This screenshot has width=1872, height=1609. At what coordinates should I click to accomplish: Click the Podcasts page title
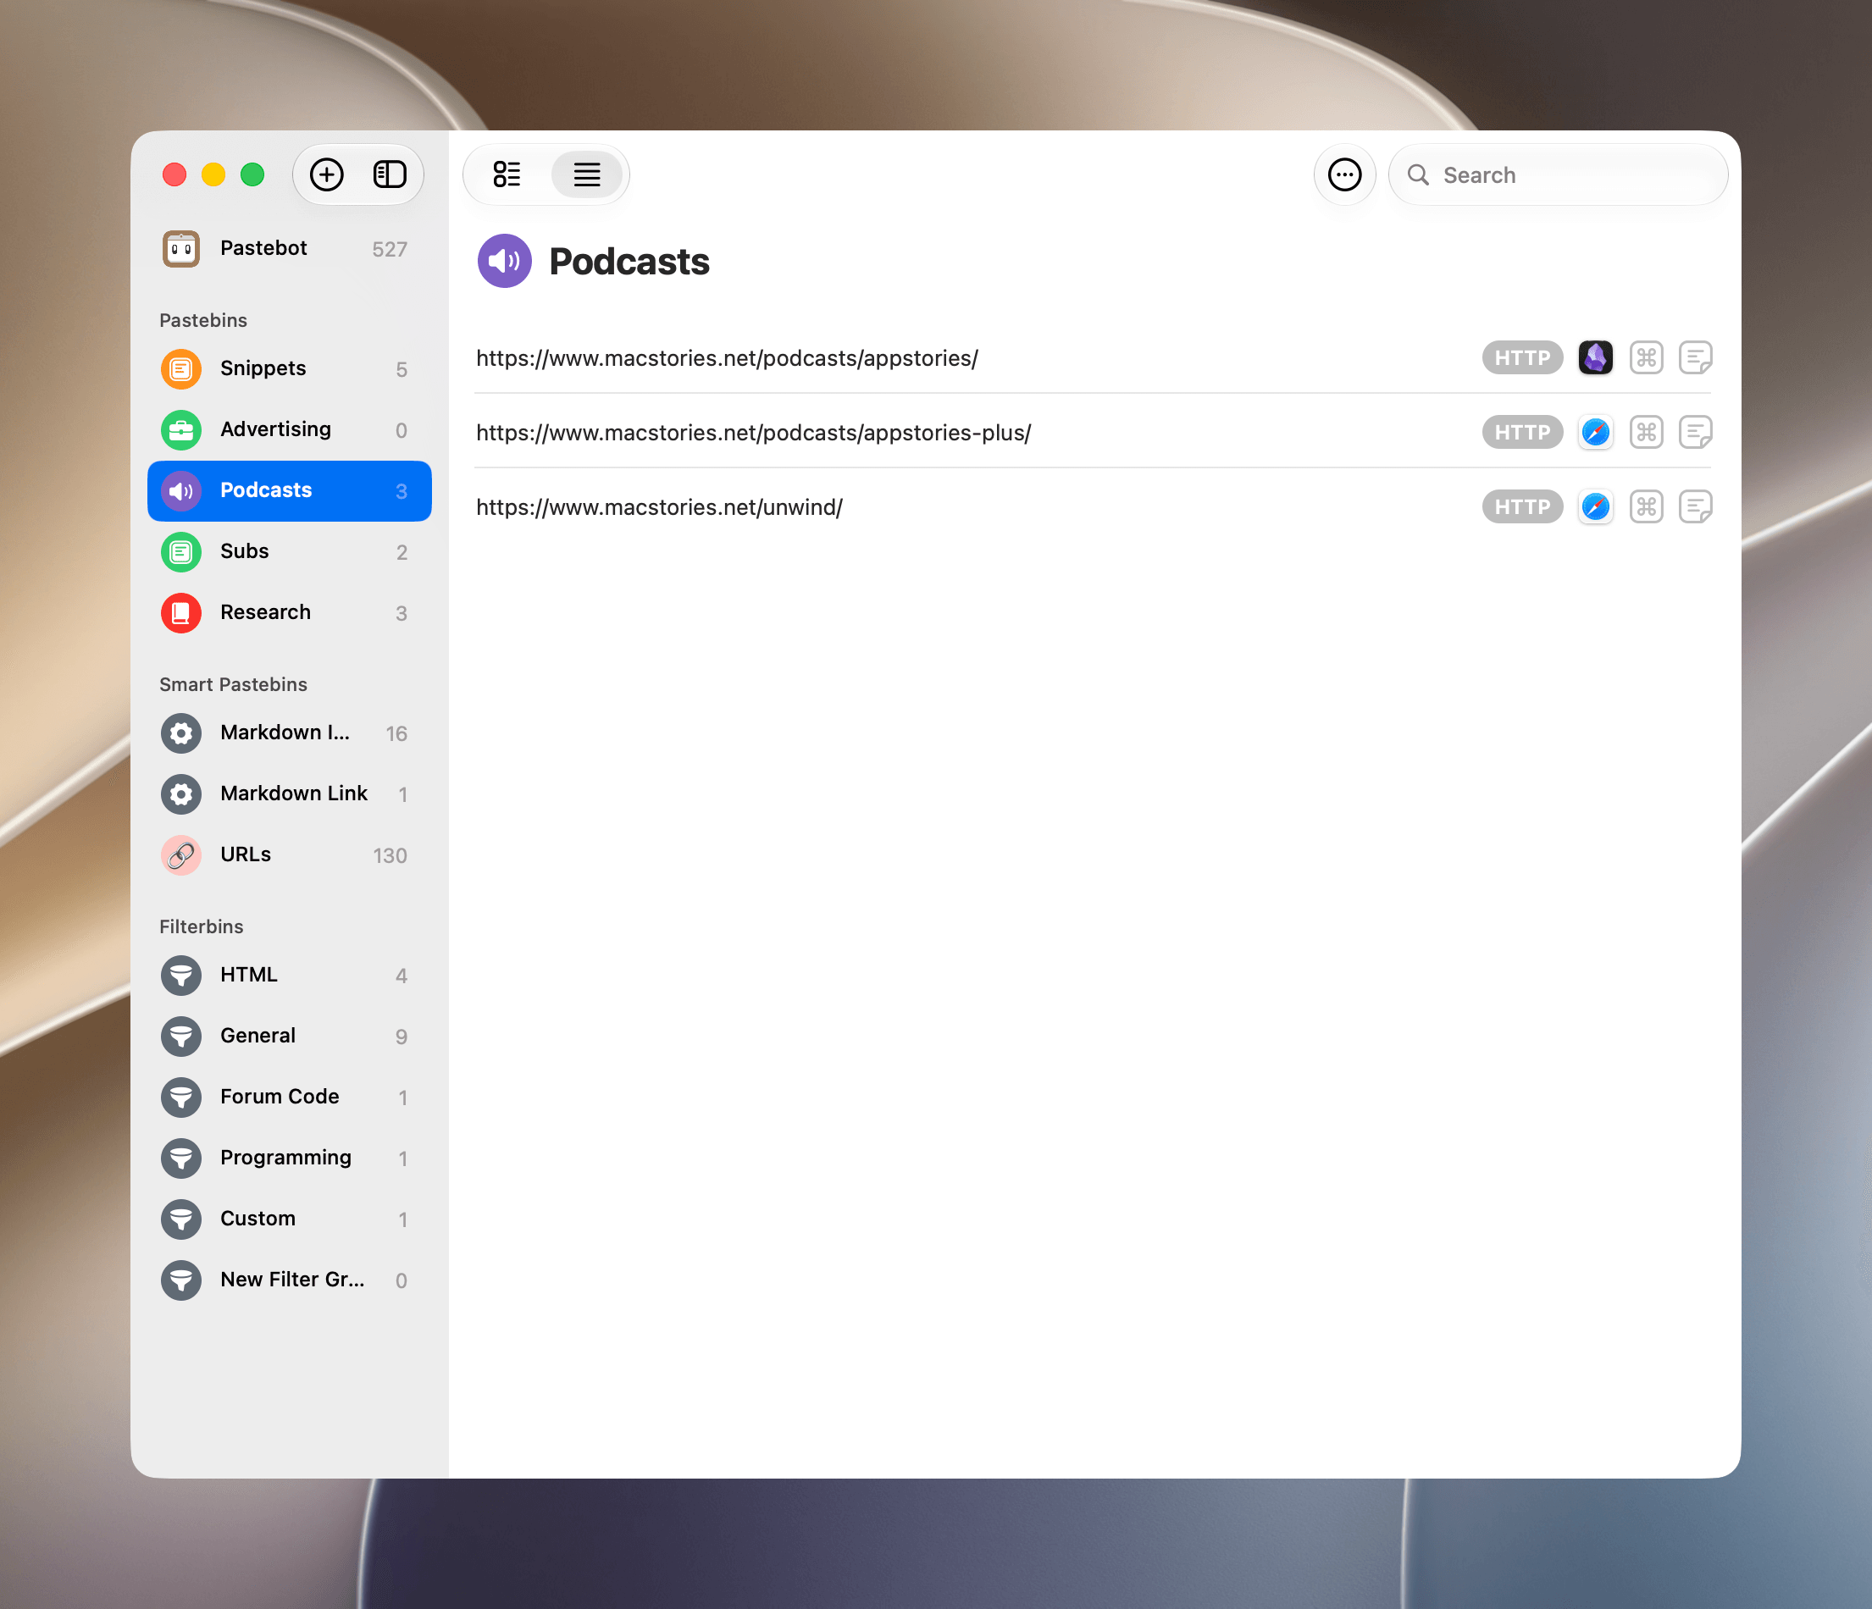[x=629, y=262]
